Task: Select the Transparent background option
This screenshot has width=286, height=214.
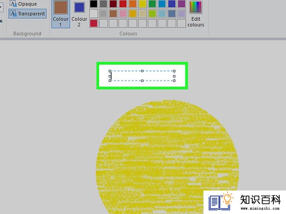Action: [x=27, y=14]
